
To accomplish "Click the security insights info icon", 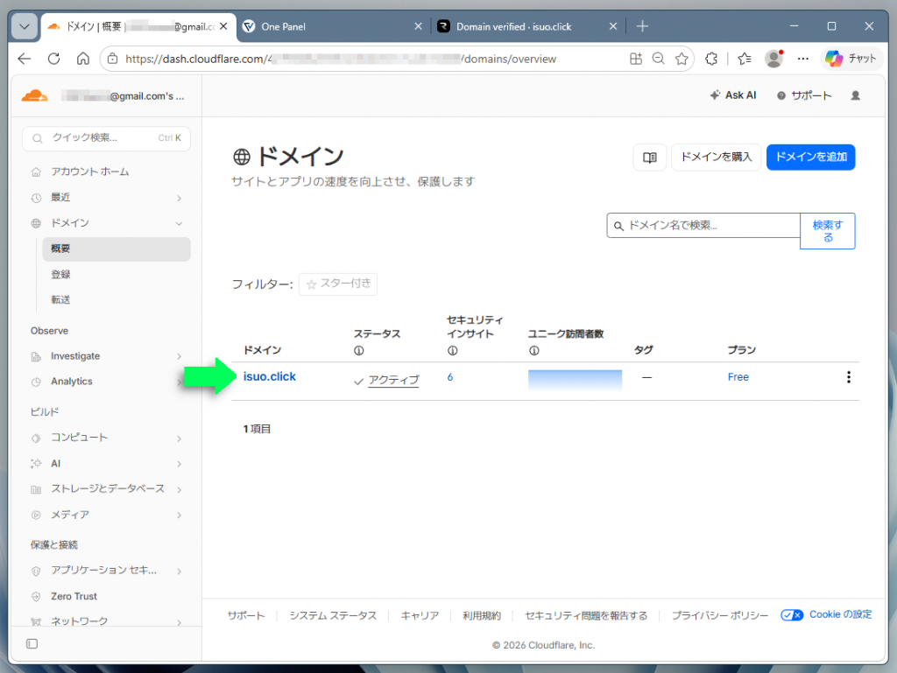I will click(x=453, y=350).
